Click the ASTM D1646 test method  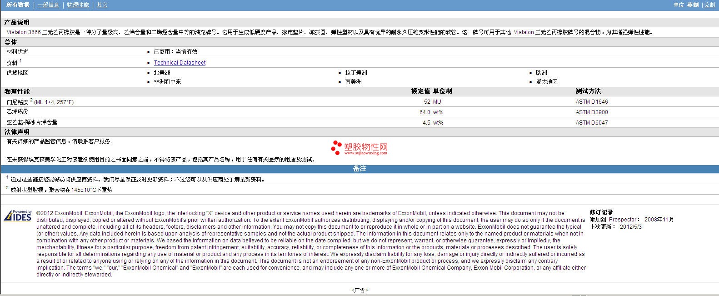click(x=592, y=102)
